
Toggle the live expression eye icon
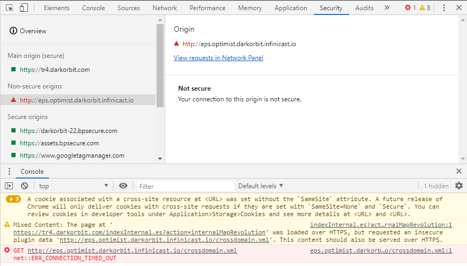(x=123, y=186)
